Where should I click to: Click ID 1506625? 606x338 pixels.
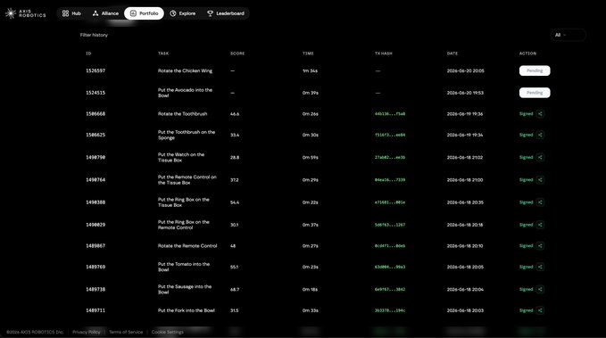(x=95, y=135)
